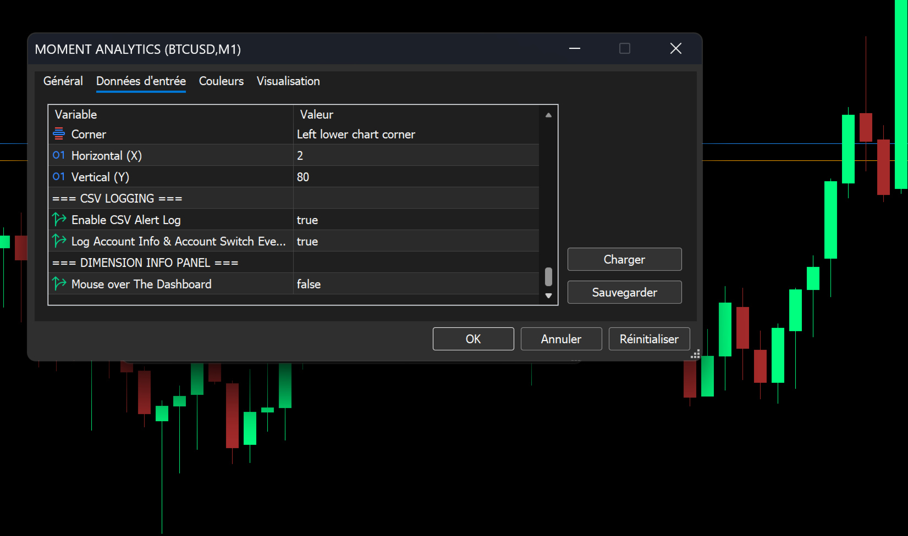This screenshot has width=908, height=536.
Task: Click the enum icon beside Corner
Action: (59, 133)
